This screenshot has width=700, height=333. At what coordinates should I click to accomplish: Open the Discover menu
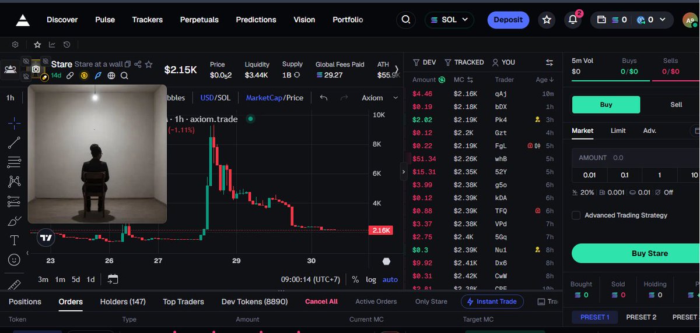(x=62, y=20)
